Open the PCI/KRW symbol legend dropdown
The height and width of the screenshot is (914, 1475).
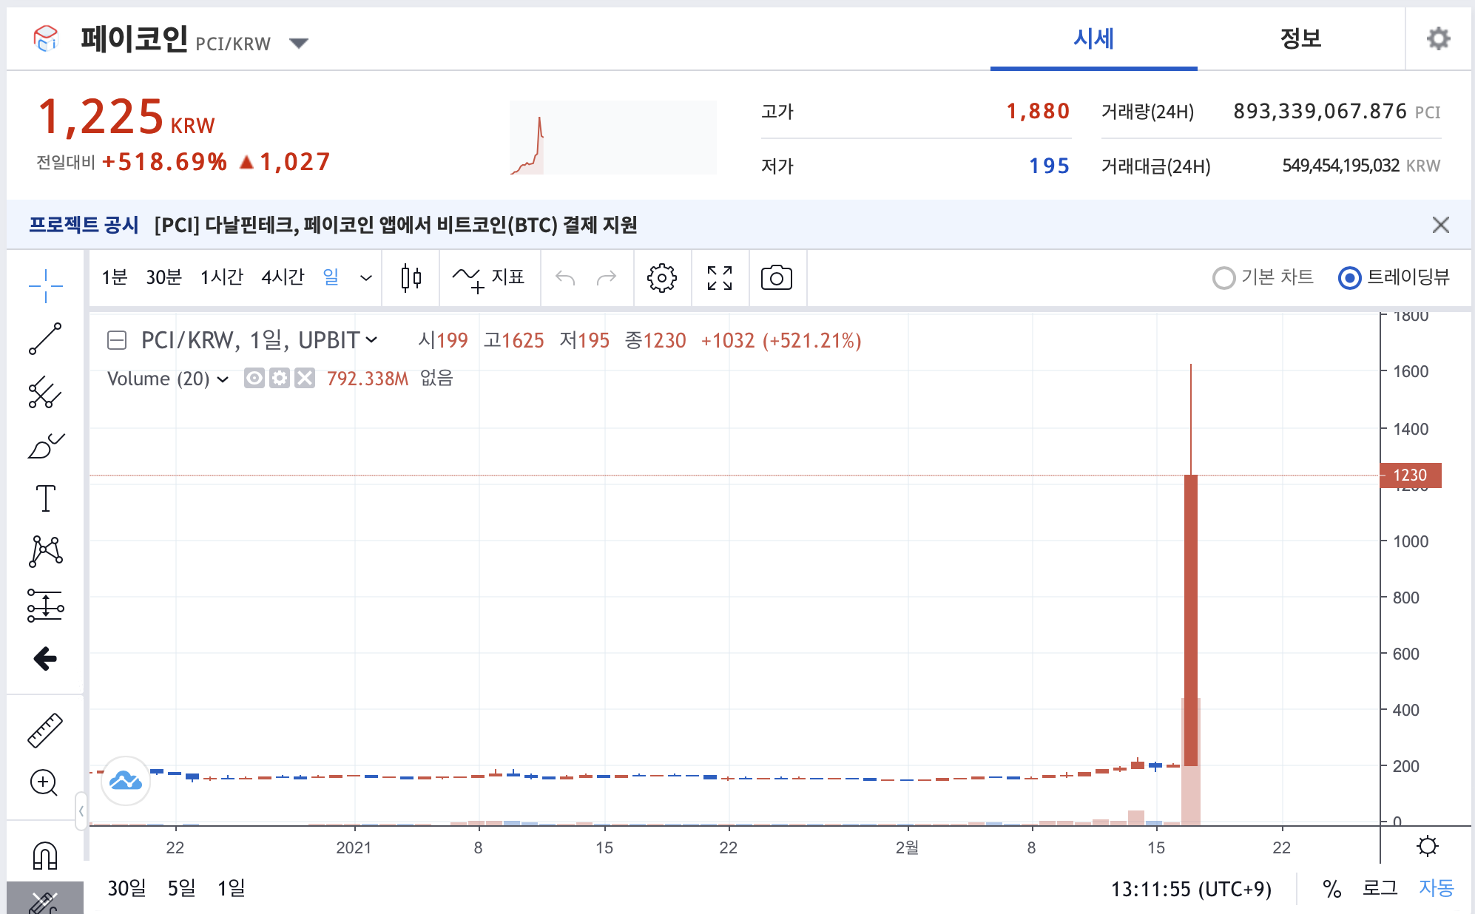(x=371, y=339)
